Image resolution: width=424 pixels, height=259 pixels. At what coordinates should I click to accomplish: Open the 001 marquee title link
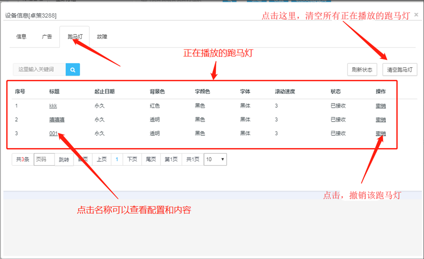53,133
